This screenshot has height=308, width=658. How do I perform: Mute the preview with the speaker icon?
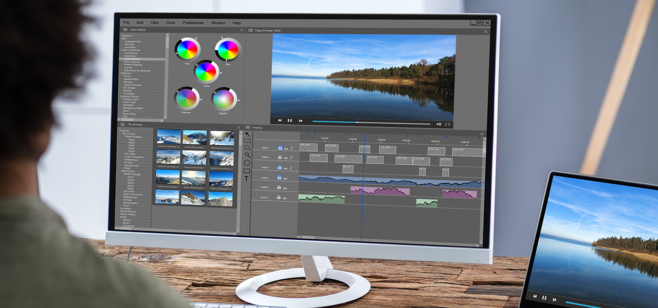(x=439, y=124)
